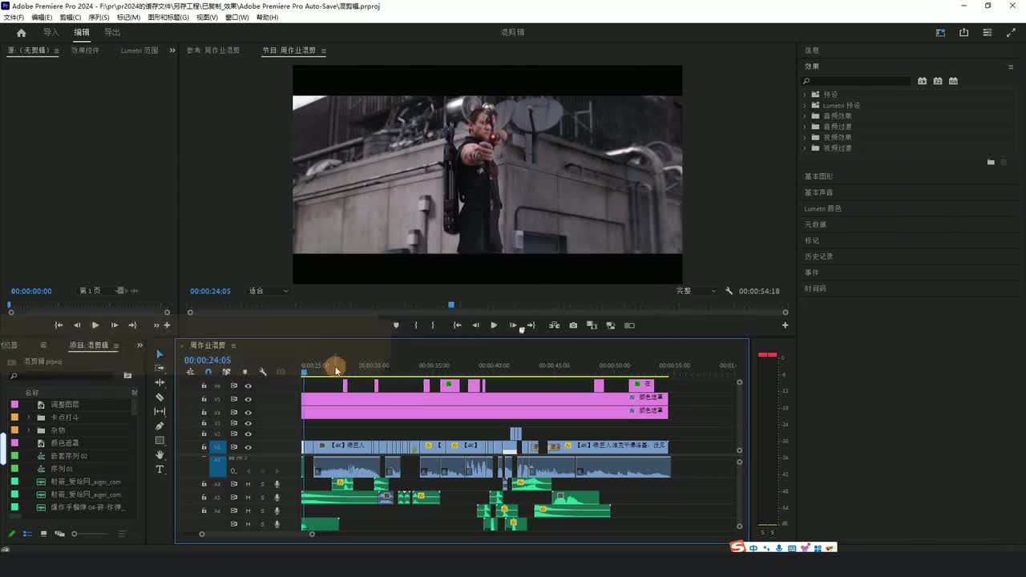Viewport: 1026px width, 577px height.
Task: Mute audio track A4
Action: point(248,484)
